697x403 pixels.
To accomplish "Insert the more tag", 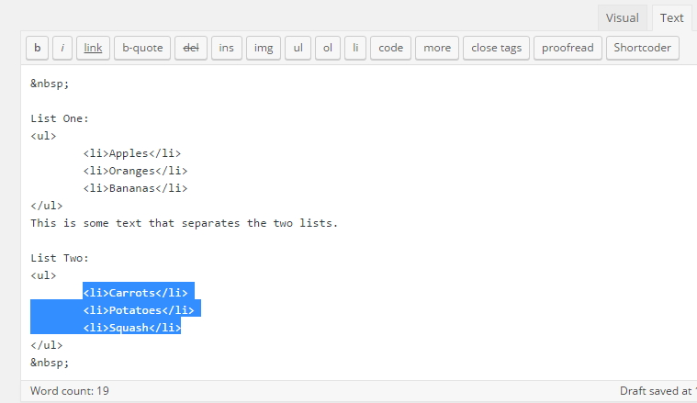I will [437, 48].
